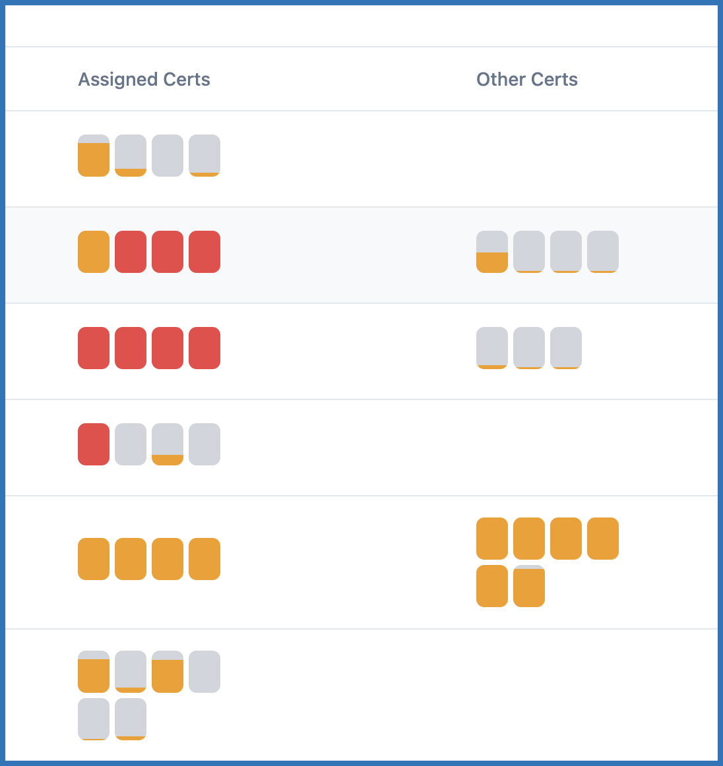Click fifth row's first orange Assigned cert

click(x=94, y=559)
